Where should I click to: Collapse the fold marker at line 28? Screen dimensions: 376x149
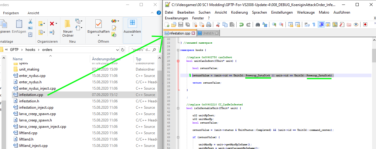[x=178, y=61]
